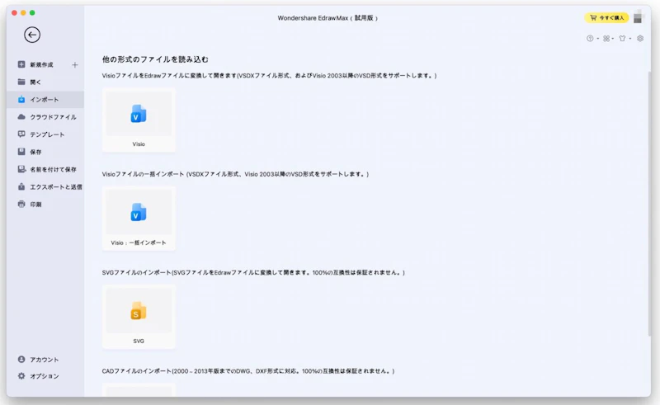Screen dimensions: 660x405
Task: Click the SVG import tile
Action: (x=139, y=317)
